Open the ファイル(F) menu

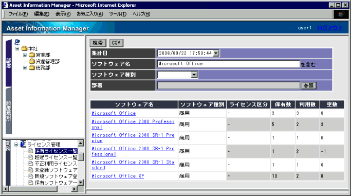pyautogui.click(x=18, y=14)
